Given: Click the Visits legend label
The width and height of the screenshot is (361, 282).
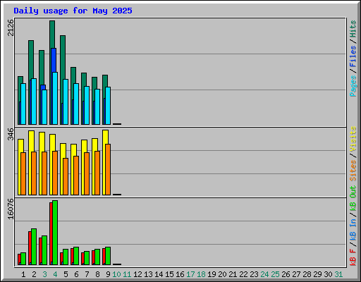Looking at the screenshot, I should (x=353, y=139).
